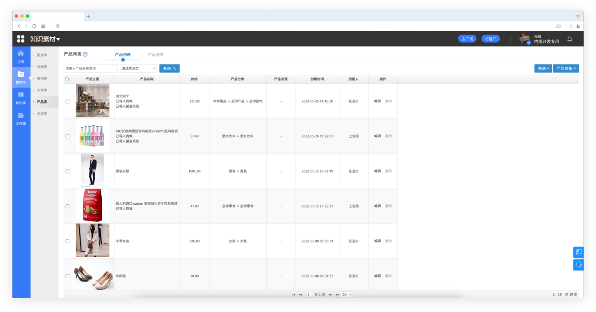Click the globe site icon

(58, 26)
